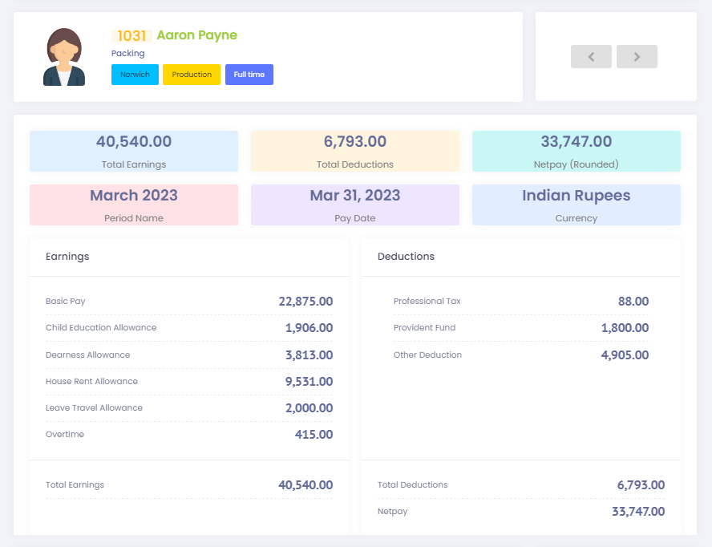This screenshot has height=547, width=712.
Task: Select the Indian Rupees Currency card
Action: (x=576, y=205)
